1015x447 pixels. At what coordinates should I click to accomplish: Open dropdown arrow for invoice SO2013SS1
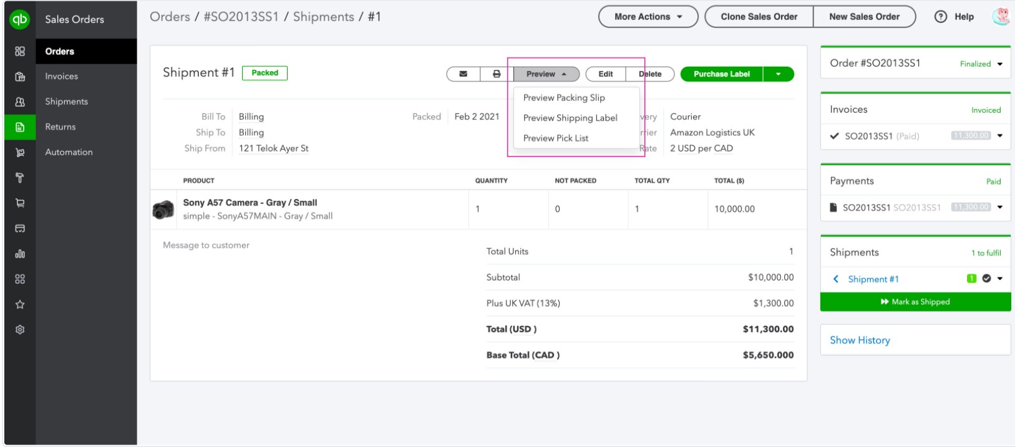pos(1000,136)
